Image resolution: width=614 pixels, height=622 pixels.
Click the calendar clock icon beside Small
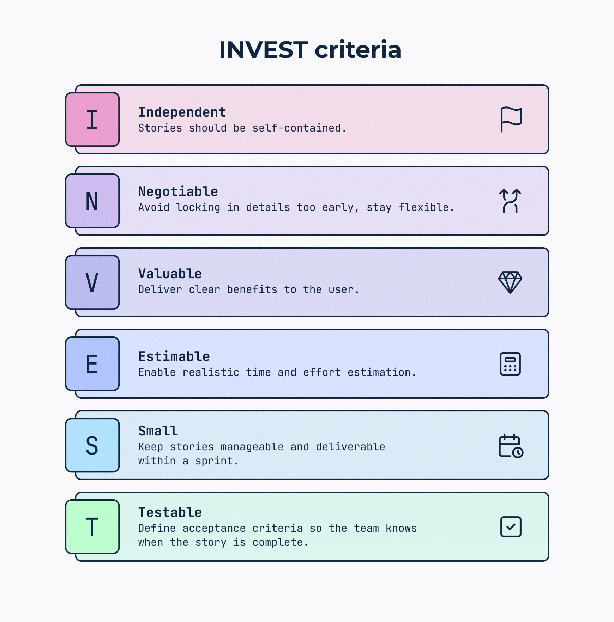[x=511, y=446]
